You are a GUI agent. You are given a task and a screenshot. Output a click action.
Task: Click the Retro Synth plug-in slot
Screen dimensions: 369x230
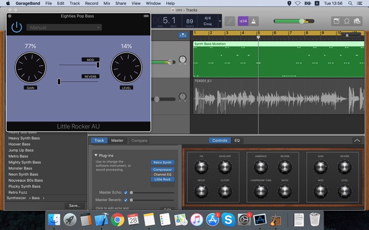coord(162,162)
